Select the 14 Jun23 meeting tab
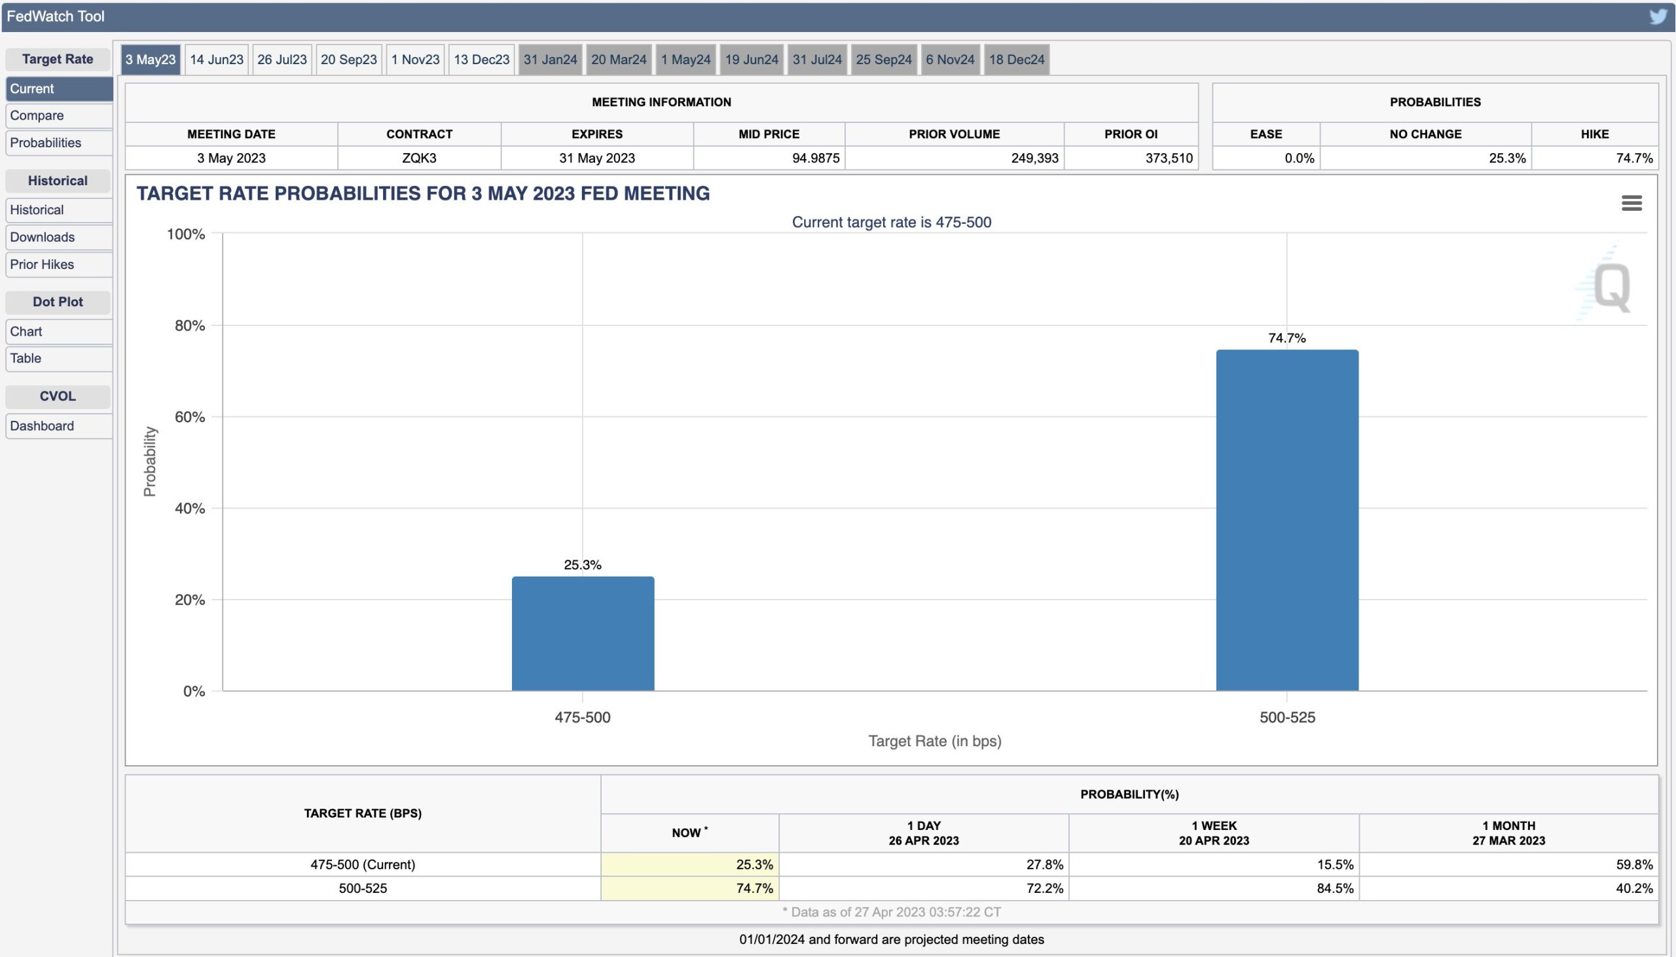Screen dimensions: 1676x957 pos(216,60)
